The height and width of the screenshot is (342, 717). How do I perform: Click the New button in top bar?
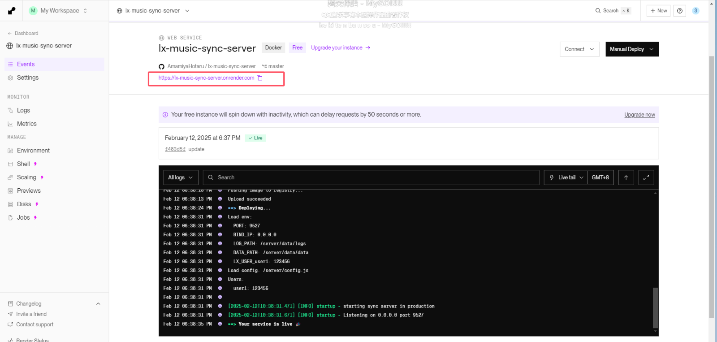(x=658, y=11)
